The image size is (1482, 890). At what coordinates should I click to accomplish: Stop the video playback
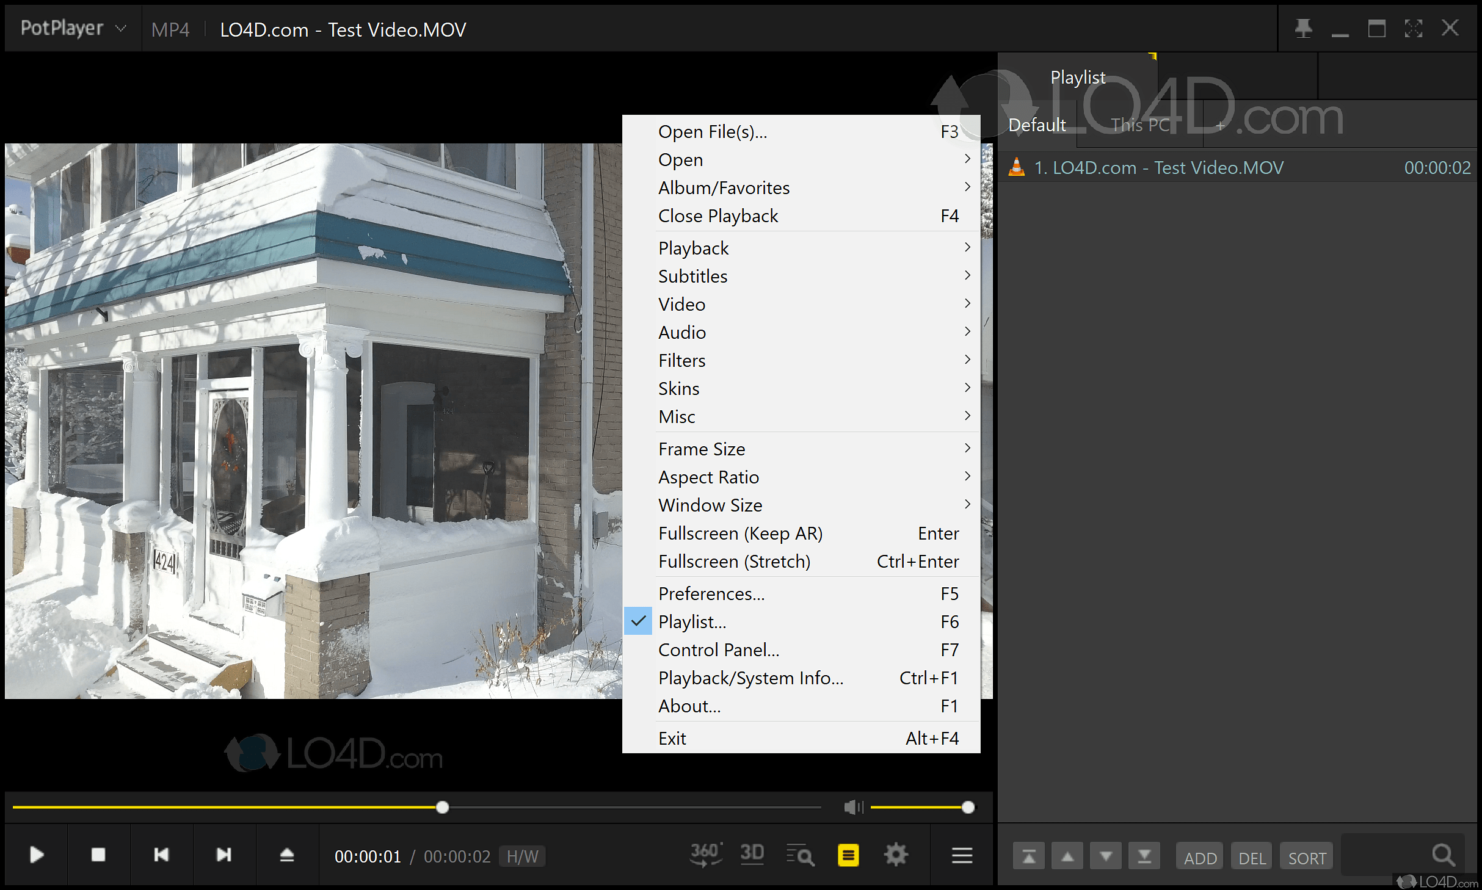pyautogui.click(x=98, y=855)
